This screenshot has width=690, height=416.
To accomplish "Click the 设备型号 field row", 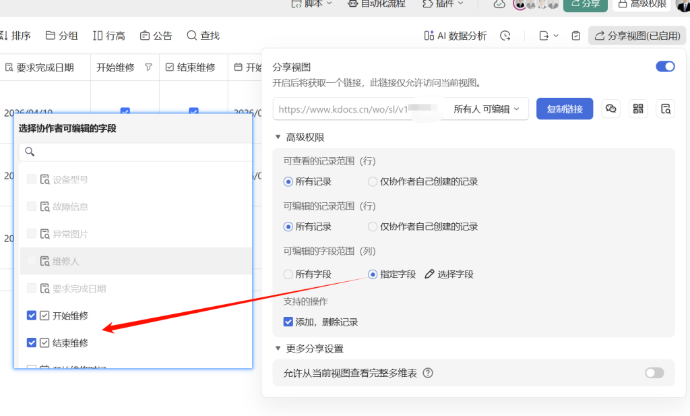I will tap(135, 179).
